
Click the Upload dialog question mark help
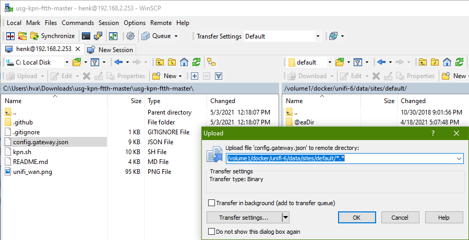pos(433,133)
